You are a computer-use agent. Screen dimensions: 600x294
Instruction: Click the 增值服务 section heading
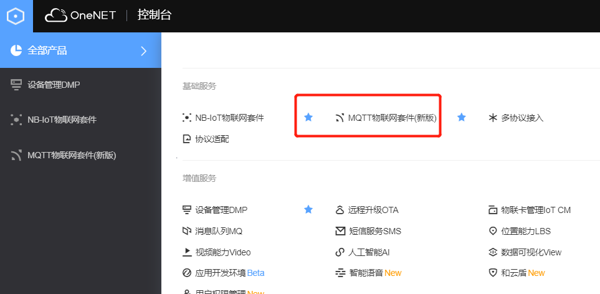pos(199,178)
